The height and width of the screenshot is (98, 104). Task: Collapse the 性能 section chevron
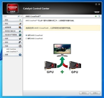pyautogui.click(x=4, y=46)
